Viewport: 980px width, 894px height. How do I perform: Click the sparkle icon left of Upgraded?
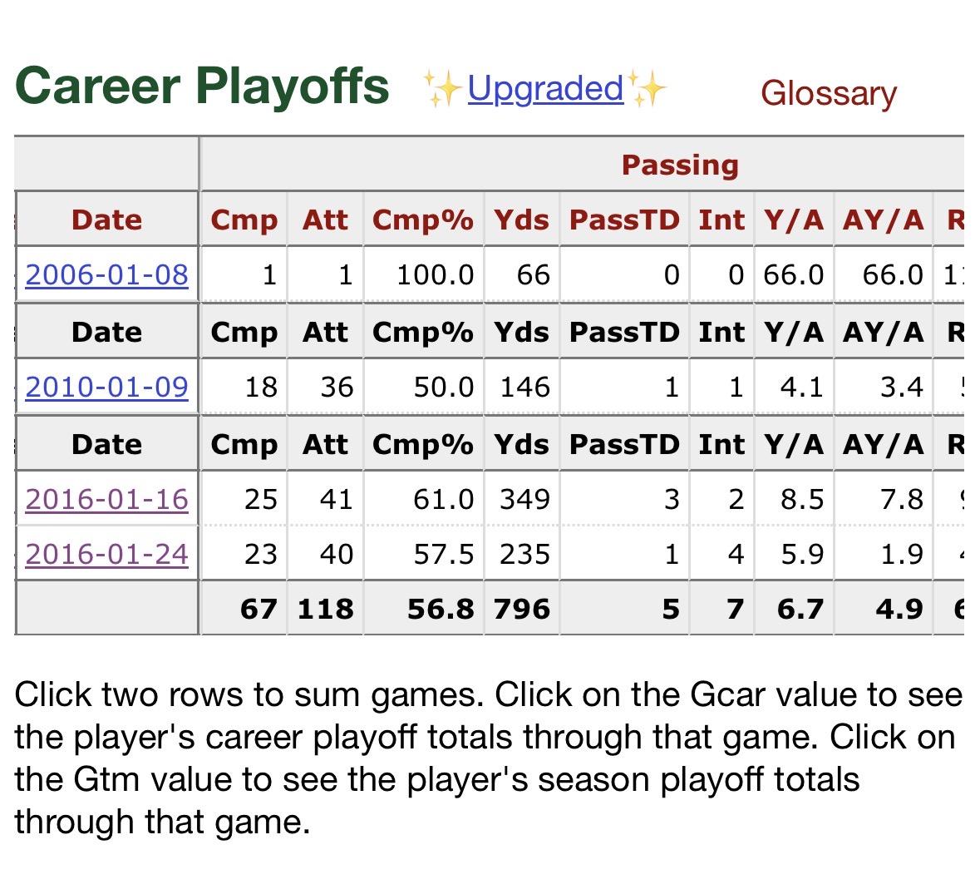pos(441,89)
